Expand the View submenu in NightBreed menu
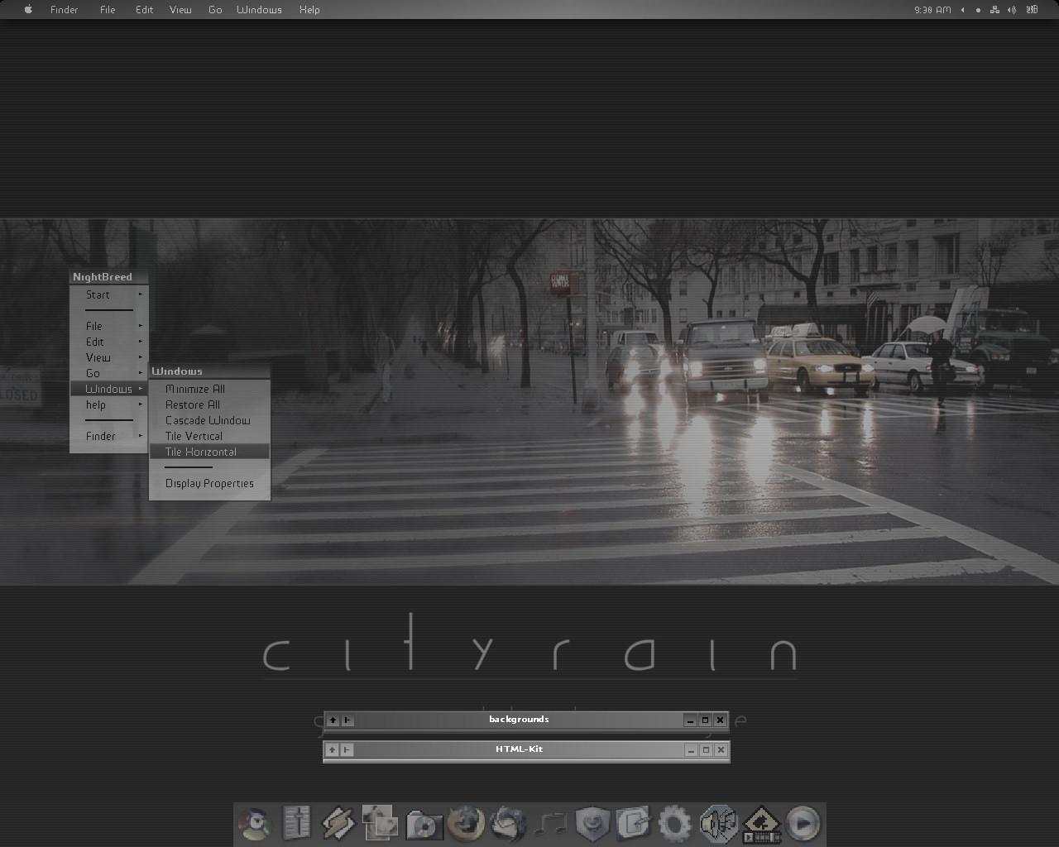Viewport: 1059px width, 847px height. coord(109,357)
